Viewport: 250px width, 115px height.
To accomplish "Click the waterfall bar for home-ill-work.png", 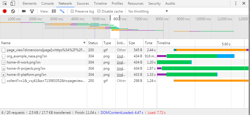I will coord(174,62).
